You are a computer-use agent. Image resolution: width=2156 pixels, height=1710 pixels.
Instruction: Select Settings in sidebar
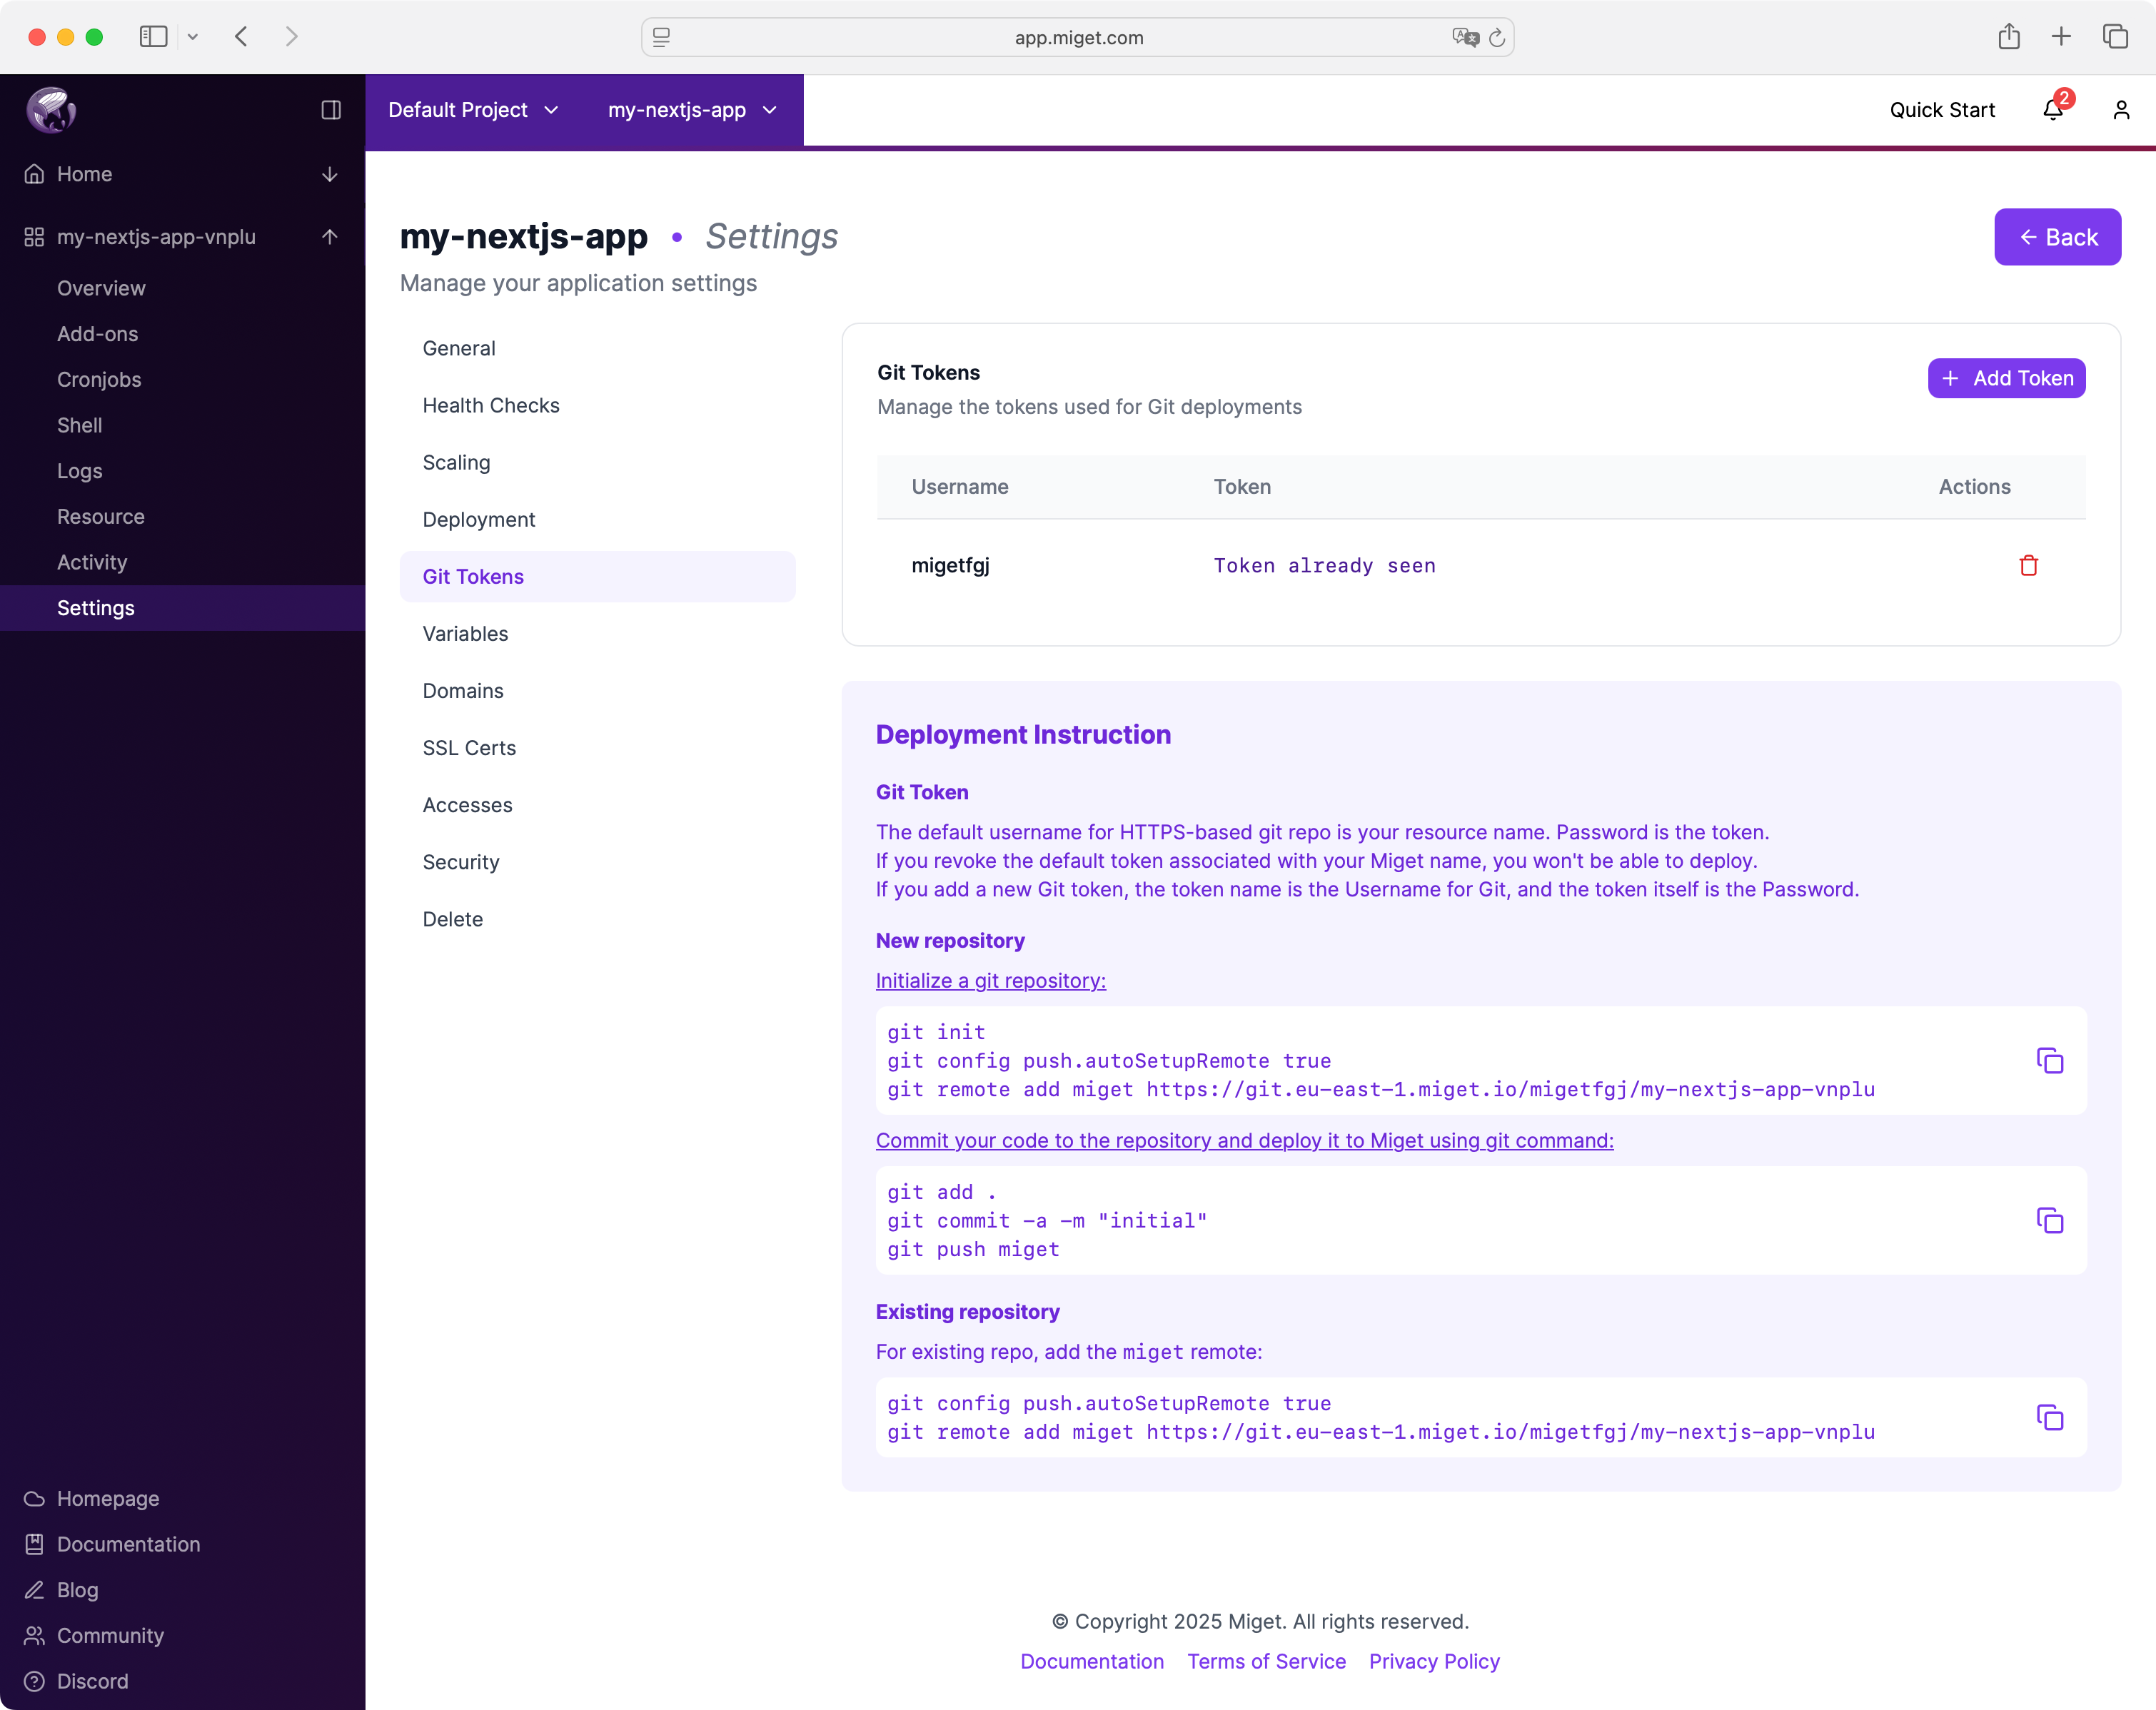[183, 607]
